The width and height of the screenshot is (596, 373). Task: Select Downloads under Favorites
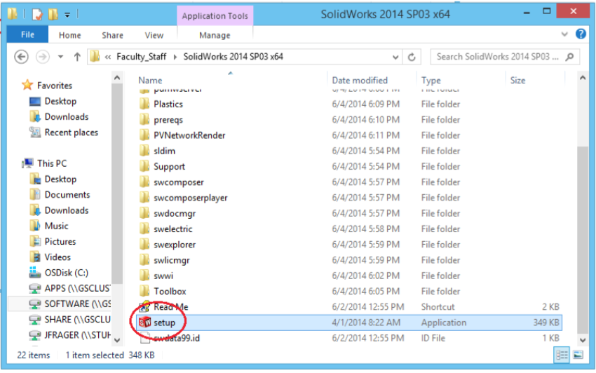[x=67, y=116]
